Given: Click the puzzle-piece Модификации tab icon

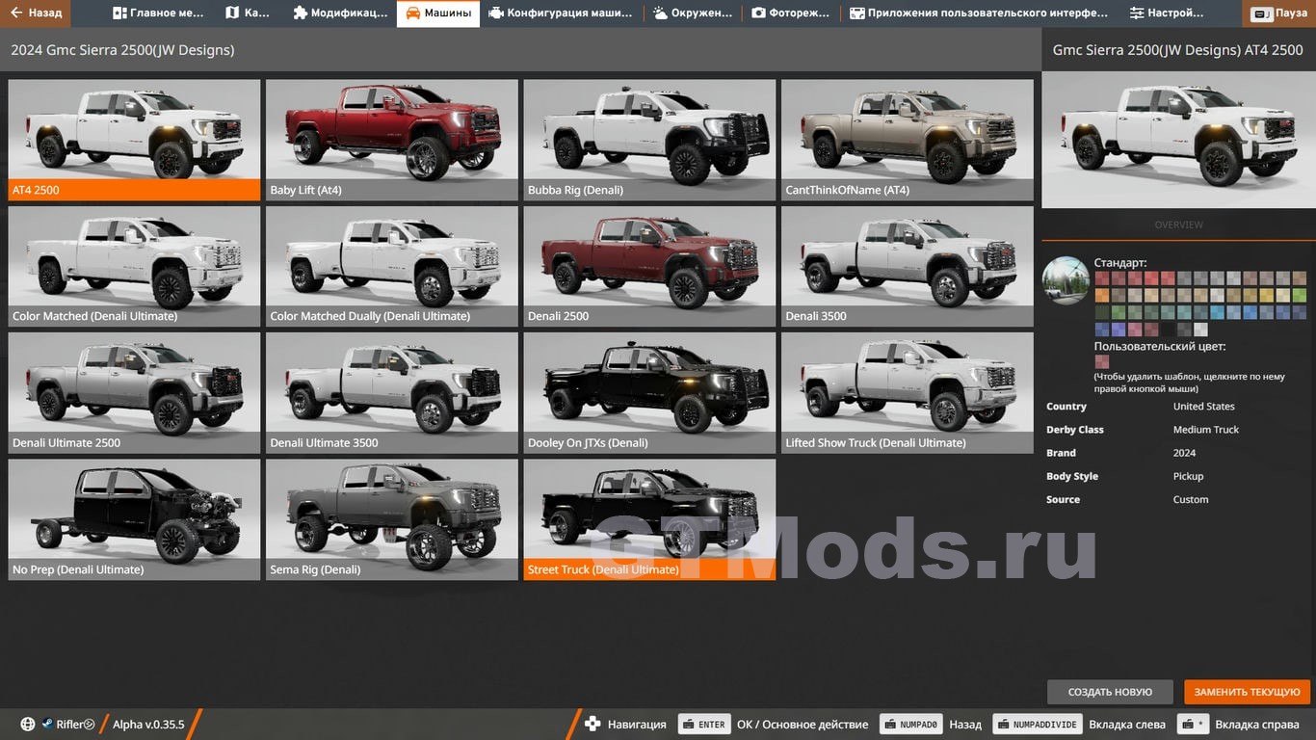Looking at the screenshot, I should click(300, 13).
